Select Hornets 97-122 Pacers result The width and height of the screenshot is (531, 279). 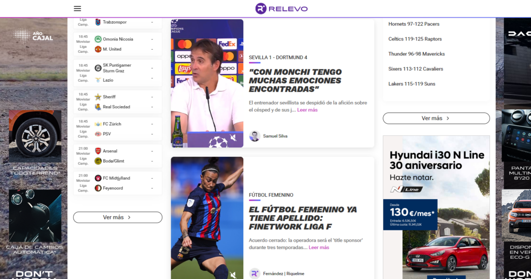point(414,24)
